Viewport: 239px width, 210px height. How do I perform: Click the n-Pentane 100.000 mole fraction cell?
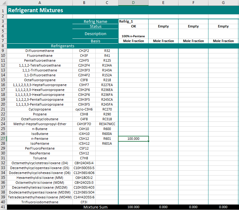[133, 139]
